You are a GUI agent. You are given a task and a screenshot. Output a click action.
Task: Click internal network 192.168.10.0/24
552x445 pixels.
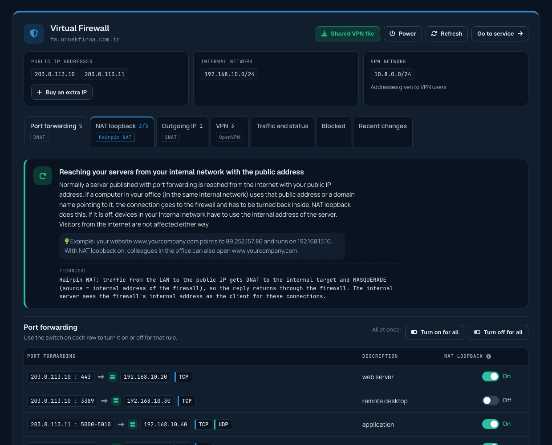pyautogui.click(x=229, y=74)
